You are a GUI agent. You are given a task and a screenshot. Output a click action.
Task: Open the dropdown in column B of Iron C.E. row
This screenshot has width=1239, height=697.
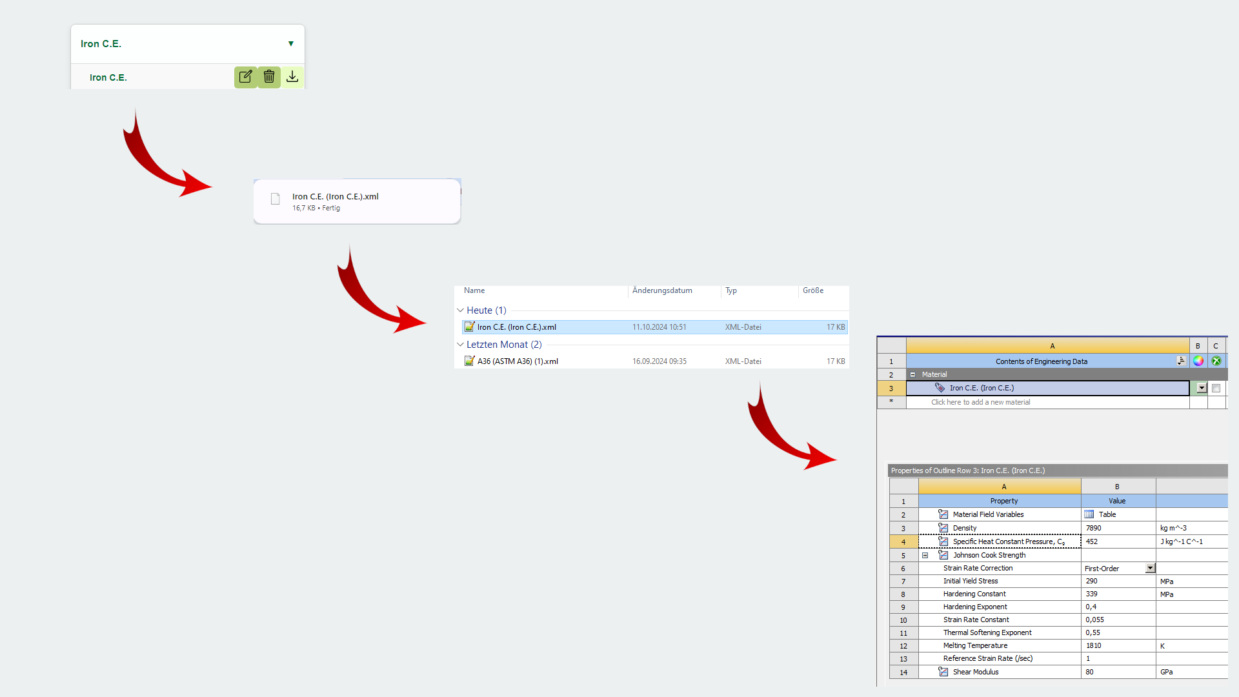tap(1202, 388)
